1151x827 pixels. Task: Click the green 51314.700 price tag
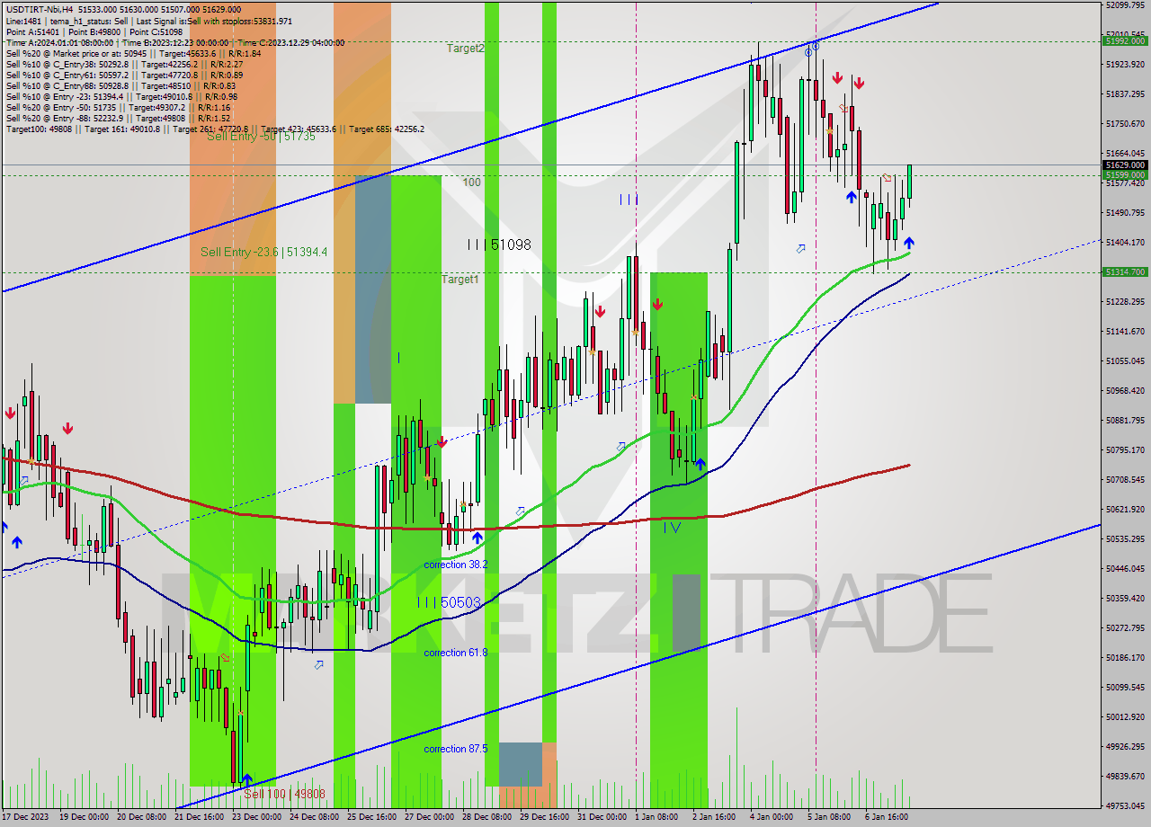point(1125,271)
